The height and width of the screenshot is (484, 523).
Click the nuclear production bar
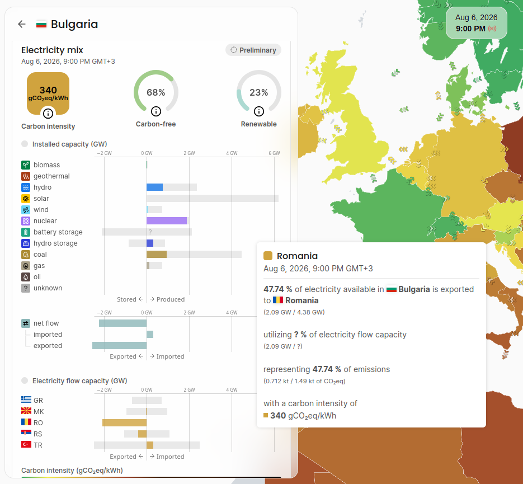coord(167,221)
